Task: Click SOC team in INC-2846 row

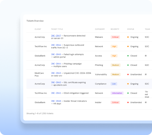Action: click(x=147, y=46)
